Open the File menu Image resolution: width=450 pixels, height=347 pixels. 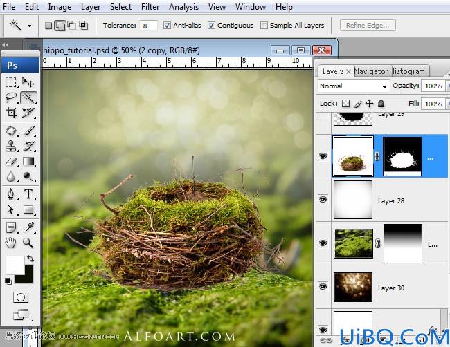9,7
